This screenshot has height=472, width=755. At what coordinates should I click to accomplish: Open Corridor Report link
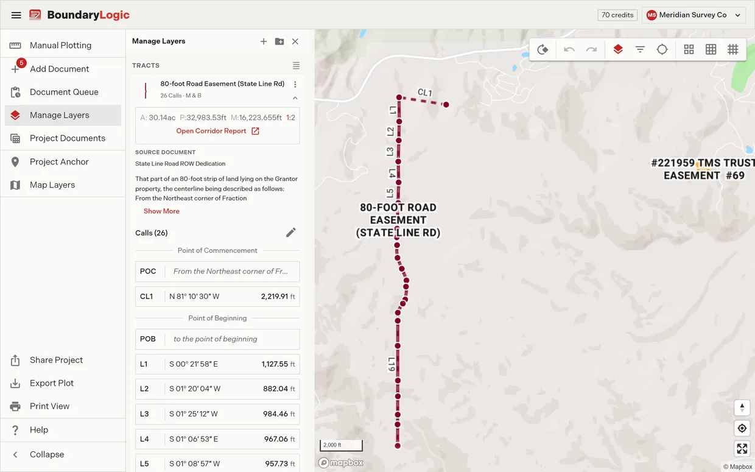point(218,131)
